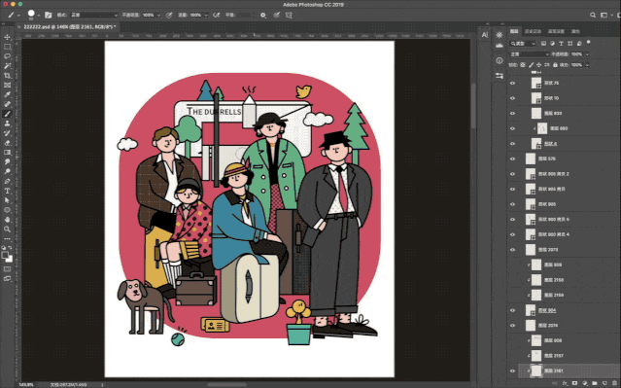Switch to the 属性 panel tab
This screenshot has width=621, height=388.
pyautogui.click(x=575, y=31)
